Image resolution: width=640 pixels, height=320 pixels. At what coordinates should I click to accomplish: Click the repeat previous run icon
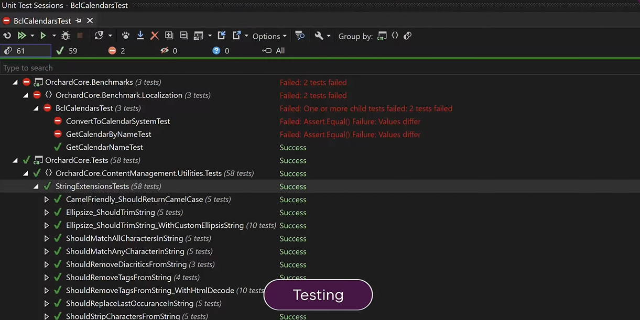coord(7,36)
